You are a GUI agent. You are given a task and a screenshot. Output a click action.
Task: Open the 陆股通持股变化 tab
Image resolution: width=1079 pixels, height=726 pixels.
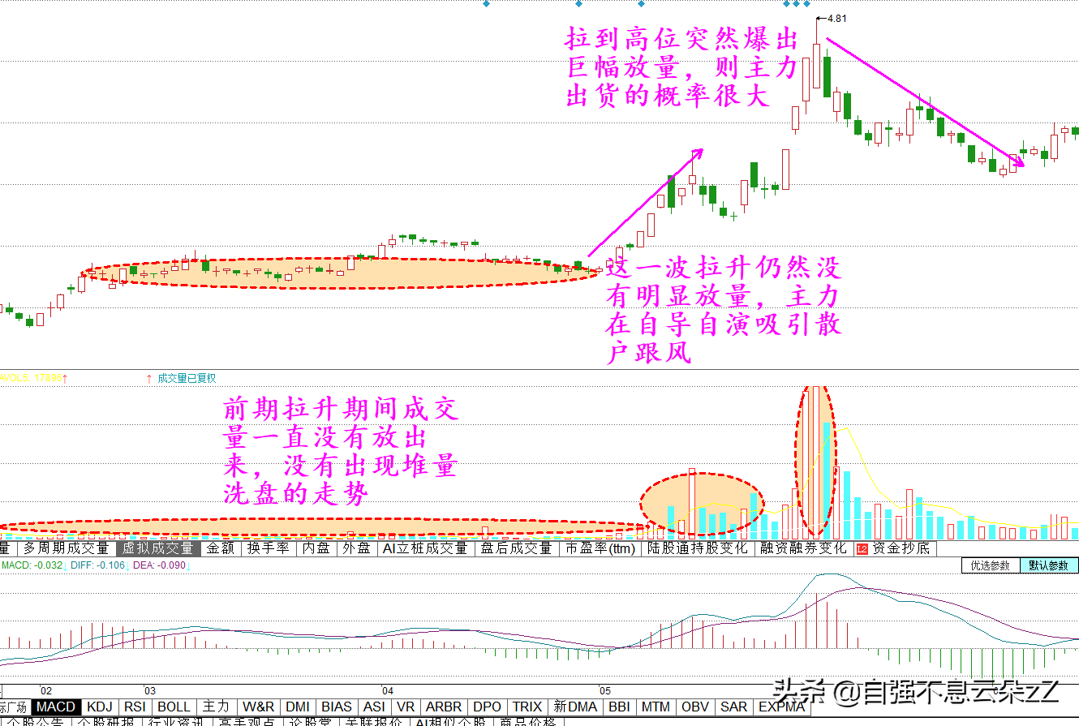click(x=699, y=548)
